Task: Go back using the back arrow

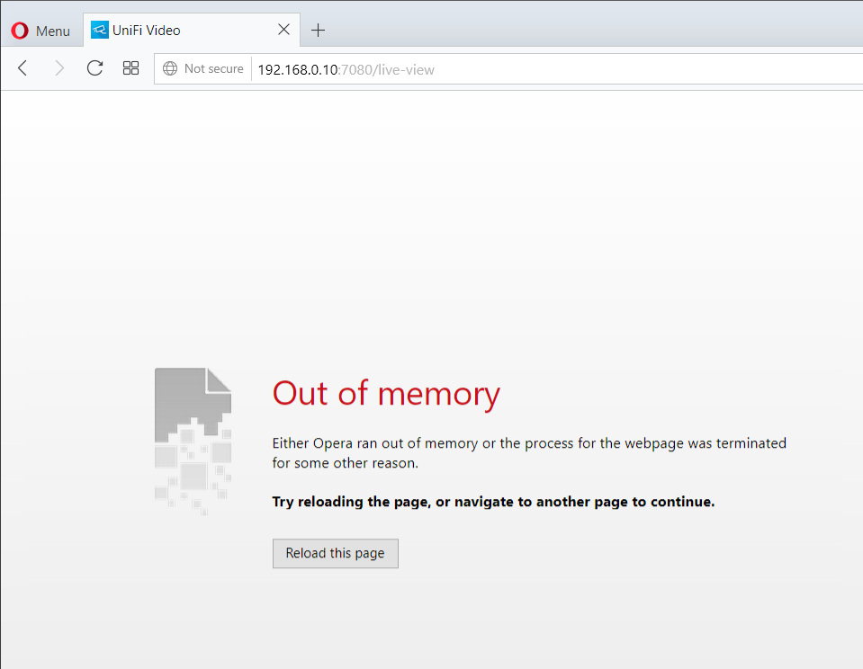Action: click(x=23, y=68)
